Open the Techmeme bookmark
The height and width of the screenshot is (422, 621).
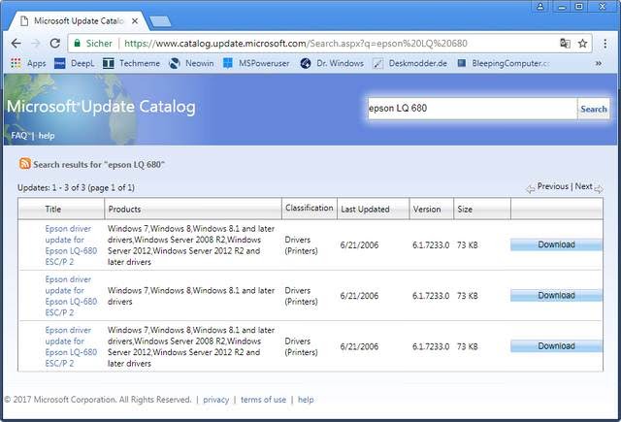pos(132,63)
